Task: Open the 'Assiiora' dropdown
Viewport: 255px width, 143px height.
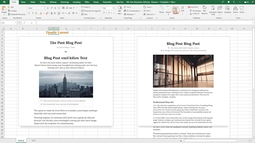Action: pyautogui.click(x=155, y=14)
